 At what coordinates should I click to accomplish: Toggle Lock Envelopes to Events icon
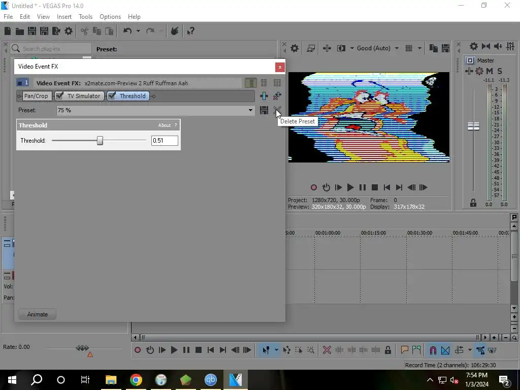tap(480, 350)
